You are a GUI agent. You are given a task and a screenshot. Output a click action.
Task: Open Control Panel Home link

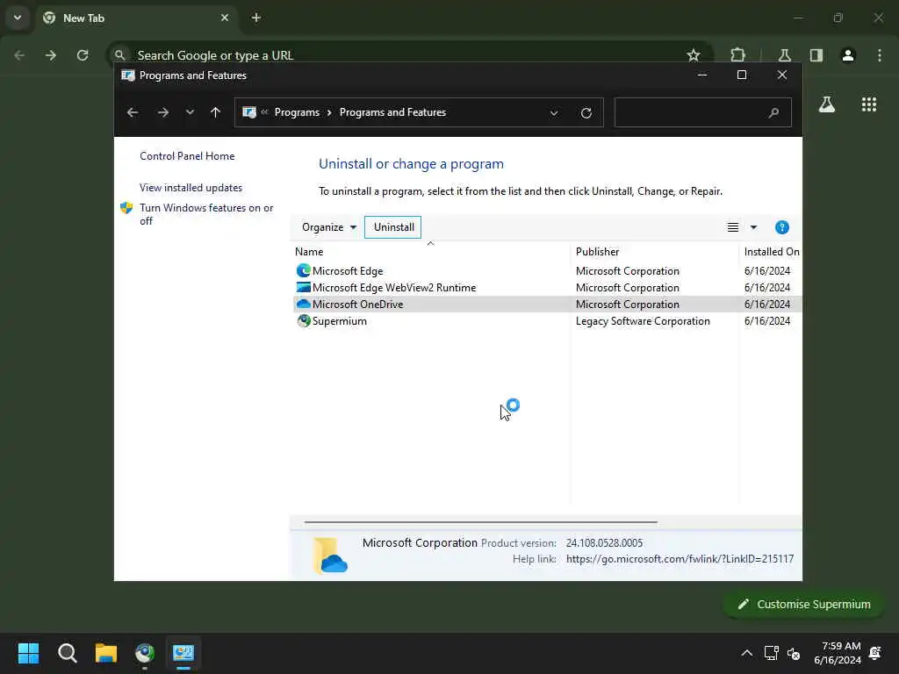[187, 156]
